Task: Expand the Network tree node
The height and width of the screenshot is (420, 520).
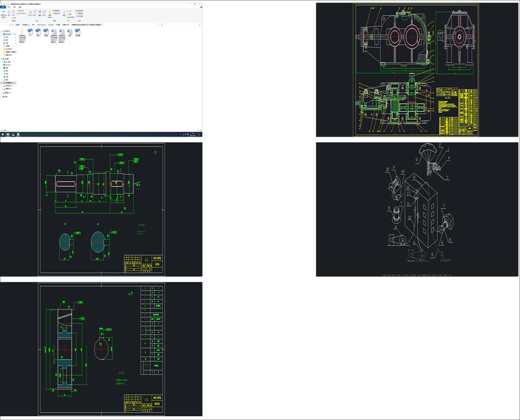Action: [1, 97]
